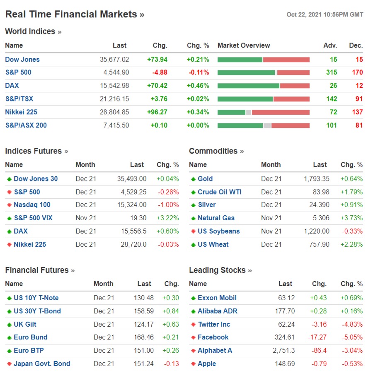Open the US Wheat link

coord(213,244)
